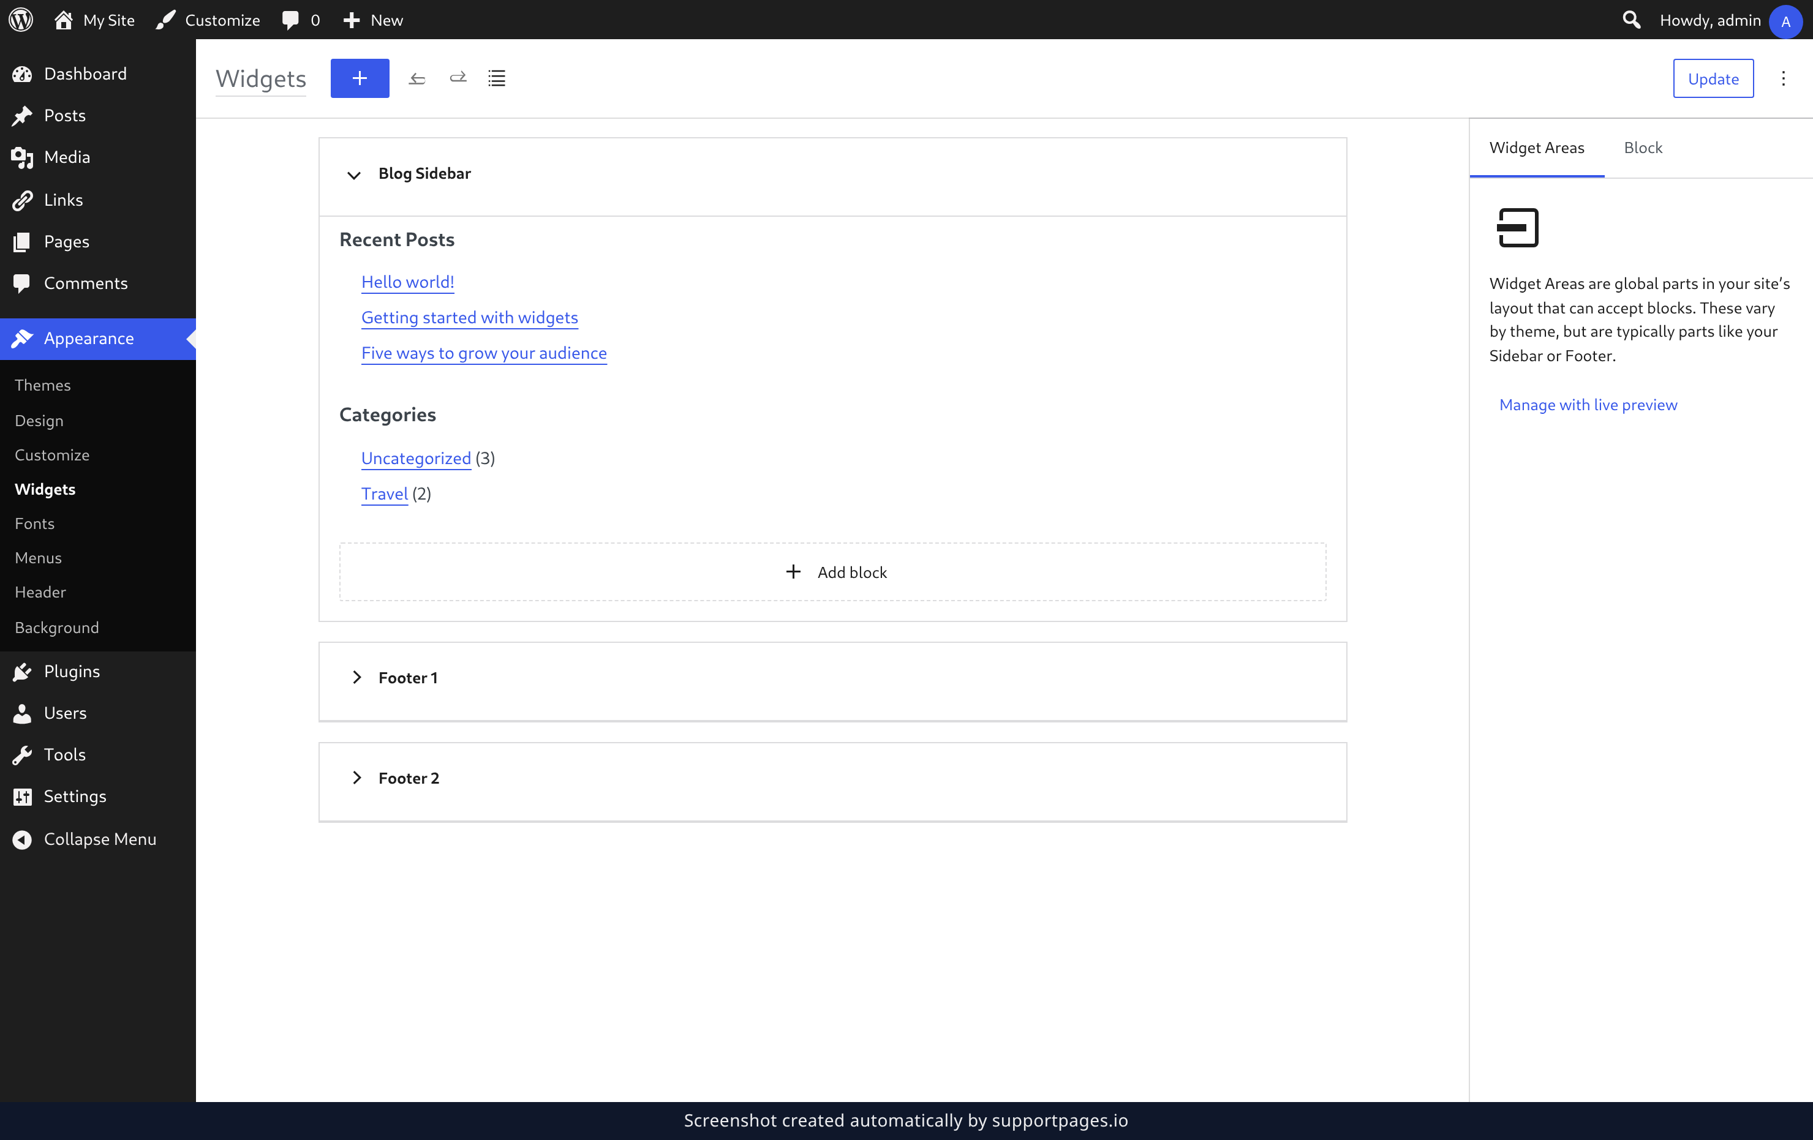Viewport: 1813px width, 1140px height.
Task: Go to Dashboard in sidebar
Action: [98, 73]
